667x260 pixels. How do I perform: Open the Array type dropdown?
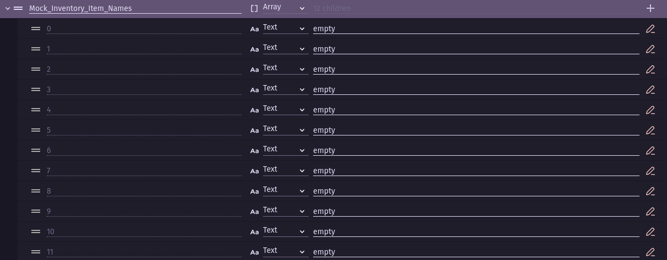point(285,8)
